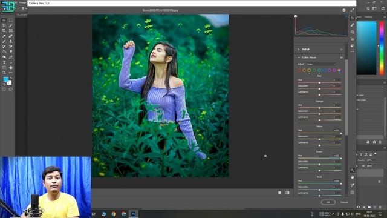Screen dimensions: 387x218
Task: Select the Eyedropper tool in Photoshop toolbar
Action: click(x=4, y=36)
